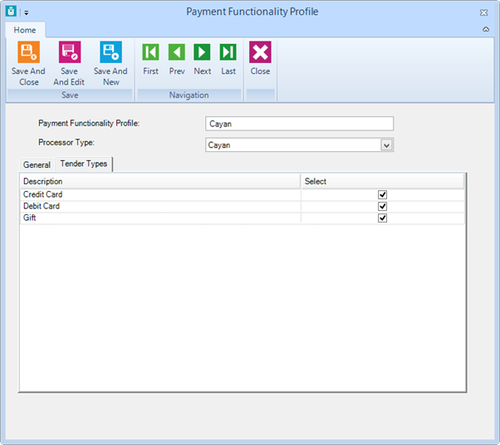Click the Payment Functionality Profile field label
This screenshot has width=500, height=445.
pyautogui.click(x=89, y=124)
